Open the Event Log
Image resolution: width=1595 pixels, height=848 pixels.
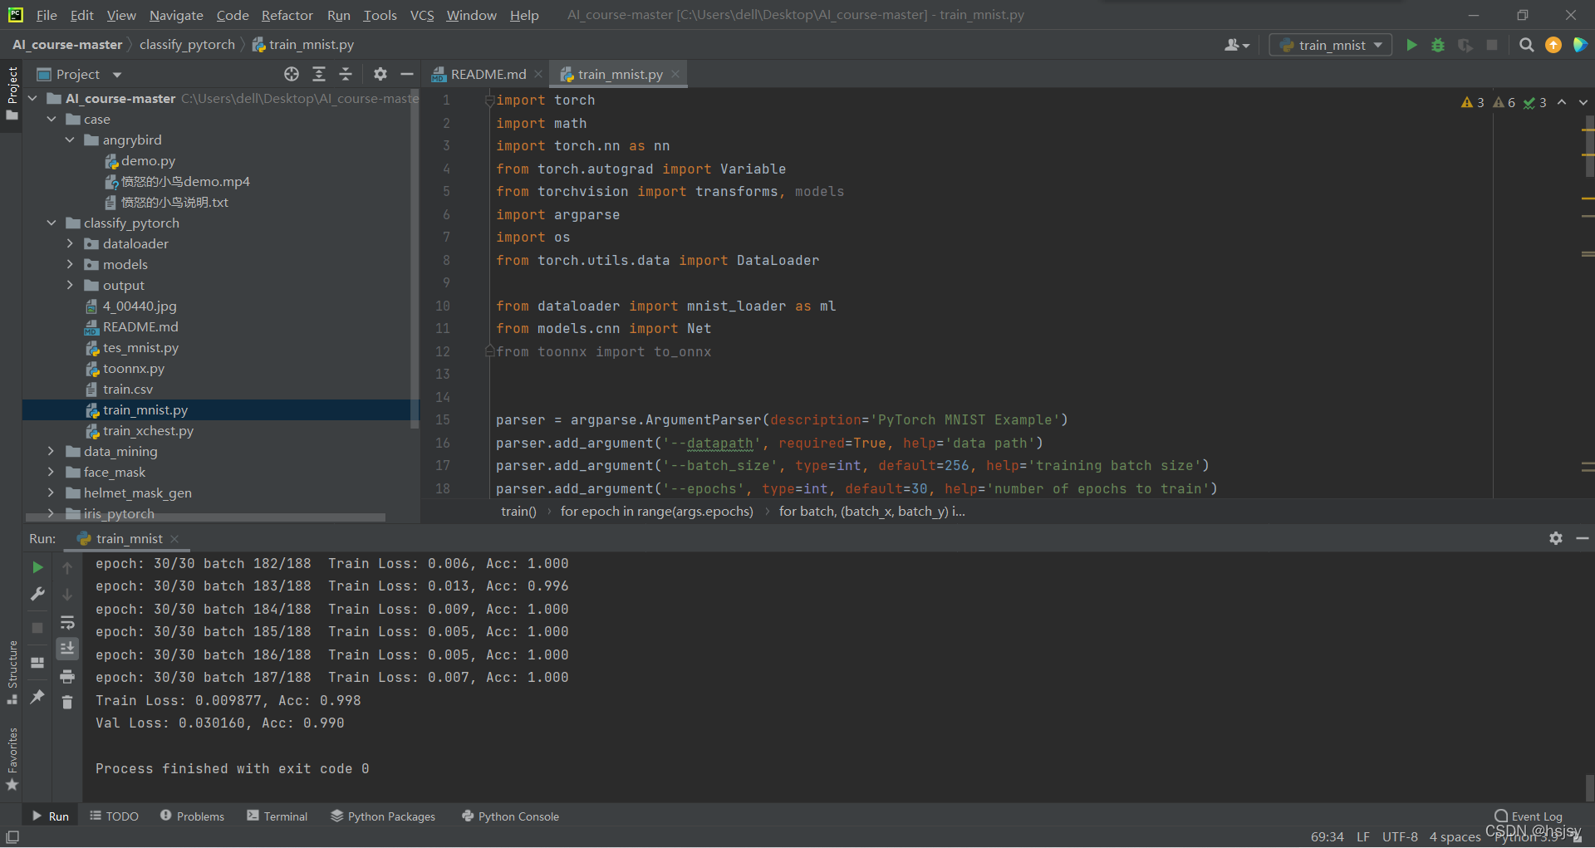[x=1529, y=816]
